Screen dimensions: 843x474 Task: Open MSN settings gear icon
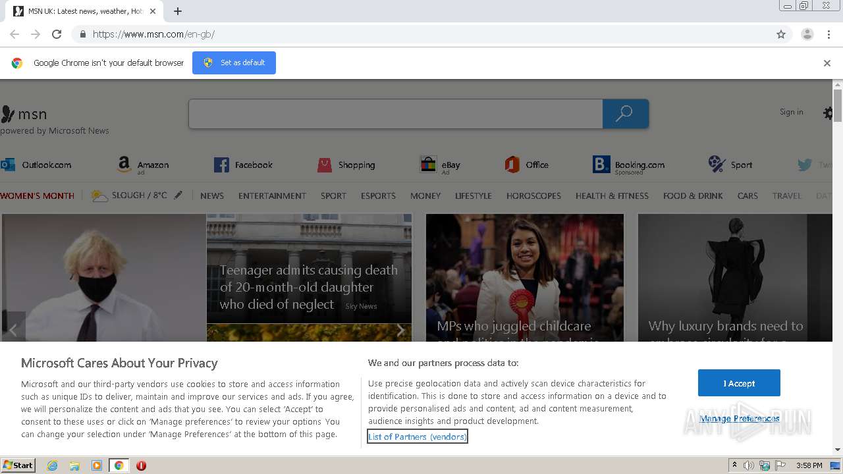829,113
